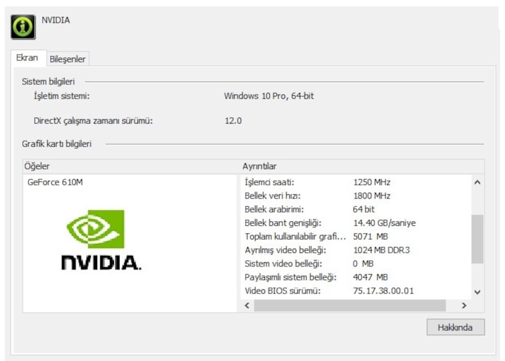Click the value 0 MB
Viewport: 505px width, 361px height.
(363, 263)
